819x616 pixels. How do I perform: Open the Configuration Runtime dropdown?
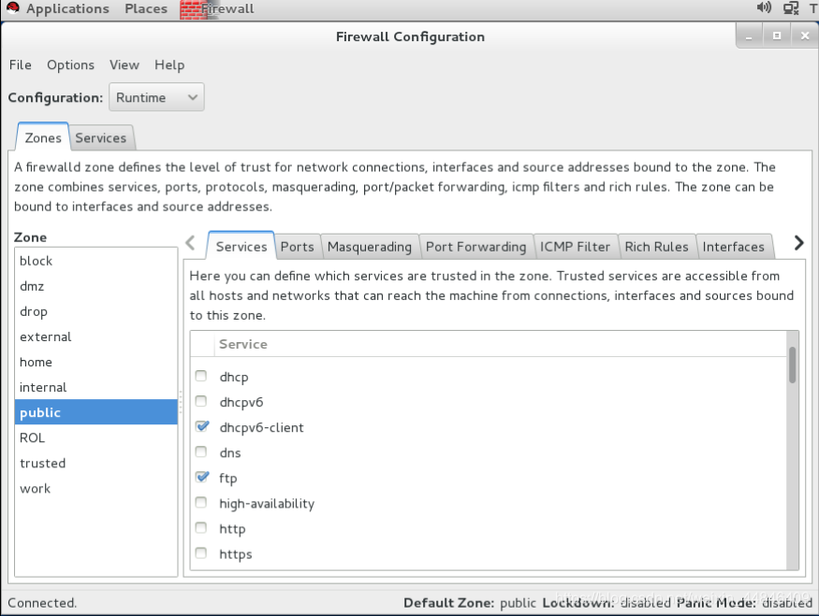pyautogui.click(x=156, y=97)
